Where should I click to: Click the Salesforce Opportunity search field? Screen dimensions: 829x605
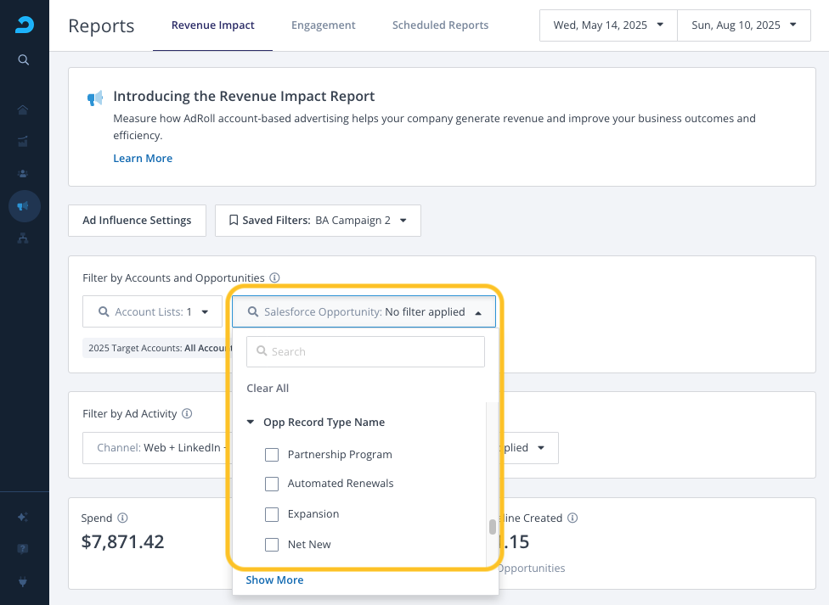tap(365, 351)
